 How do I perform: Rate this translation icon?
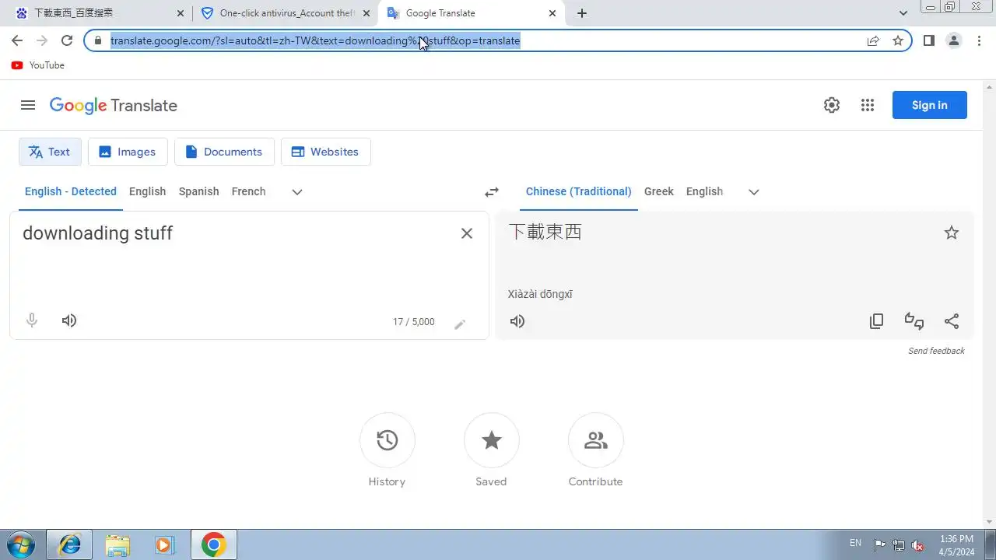point(914,321)
